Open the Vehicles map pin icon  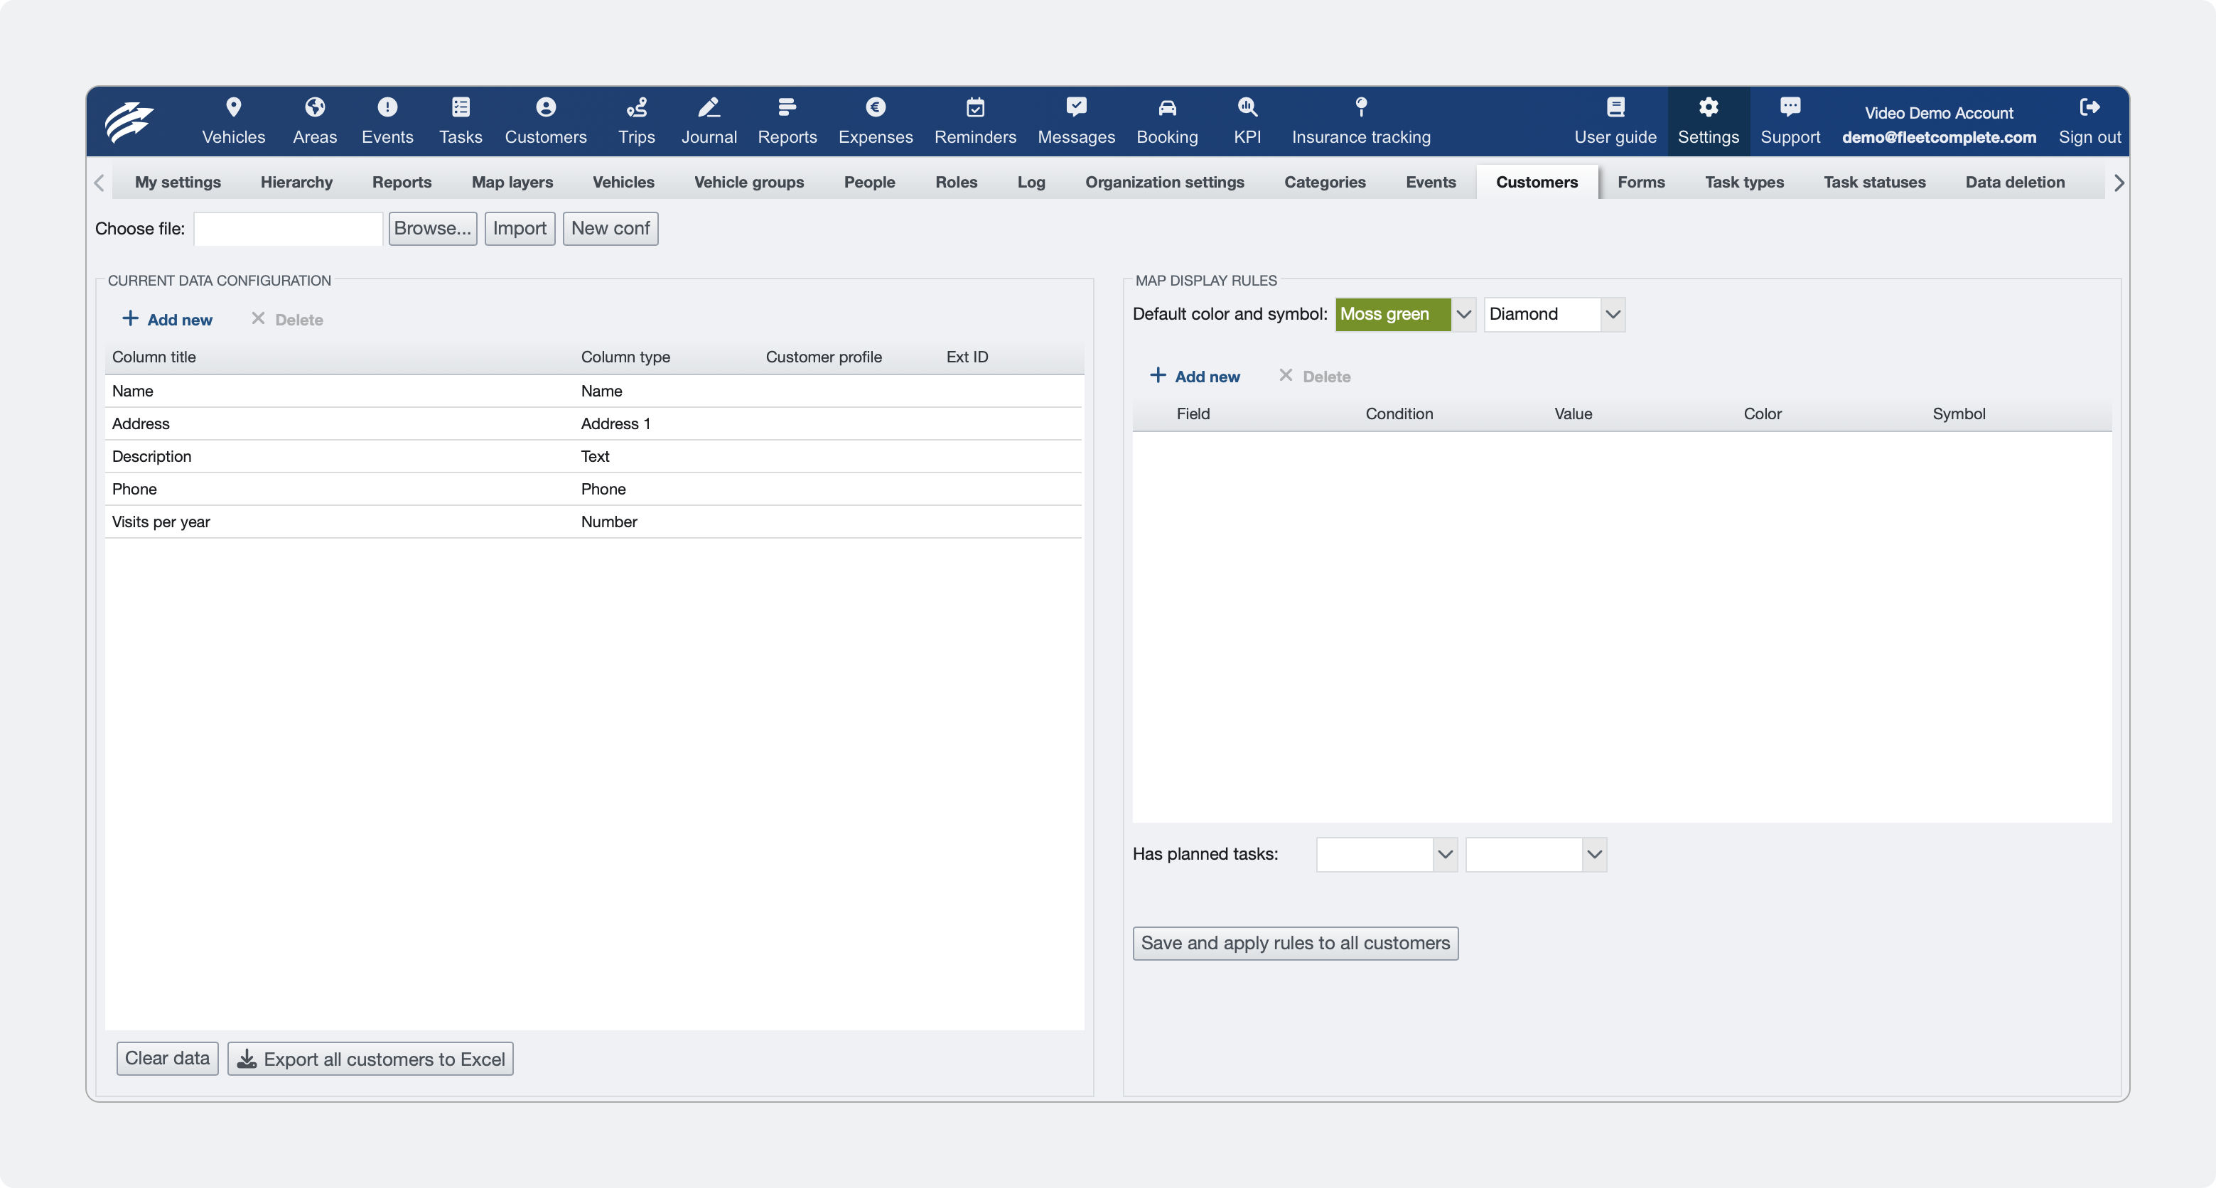(233, 107)
